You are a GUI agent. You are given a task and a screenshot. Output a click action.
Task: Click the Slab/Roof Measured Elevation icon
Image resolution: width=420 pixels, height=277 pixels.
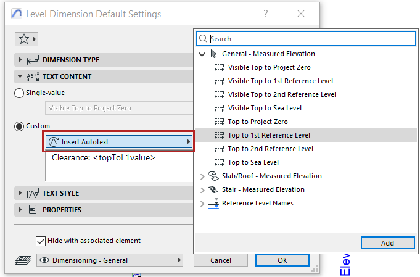pyautogui.click(x=215, y=176)
